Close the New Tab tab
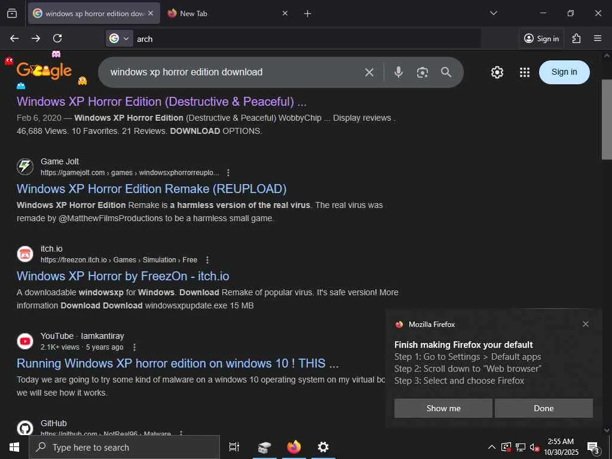This screenshot has height=459, width=612. coord(285,13)
